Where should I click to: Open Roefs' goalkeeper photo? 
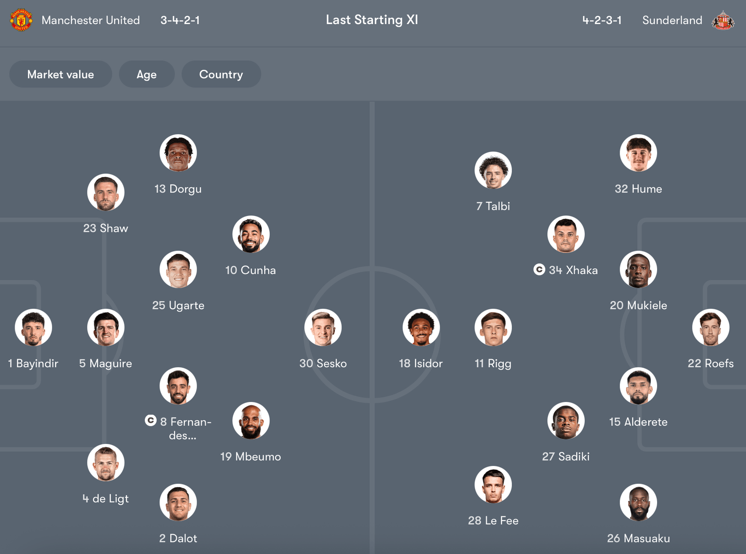[710, 328]
